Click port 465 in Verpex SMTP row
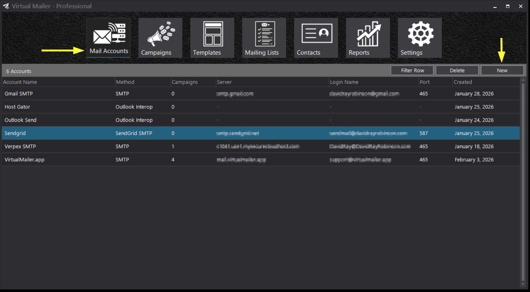530x292 pixels. pyautogui.click(x=424, y=146)
